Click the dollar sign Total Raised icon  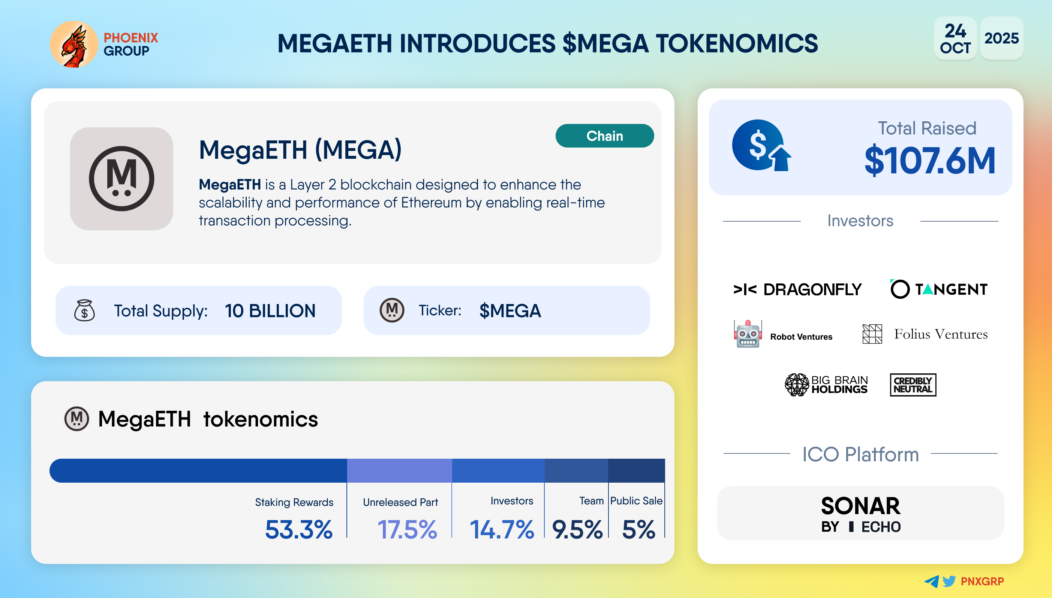[761, 145]
